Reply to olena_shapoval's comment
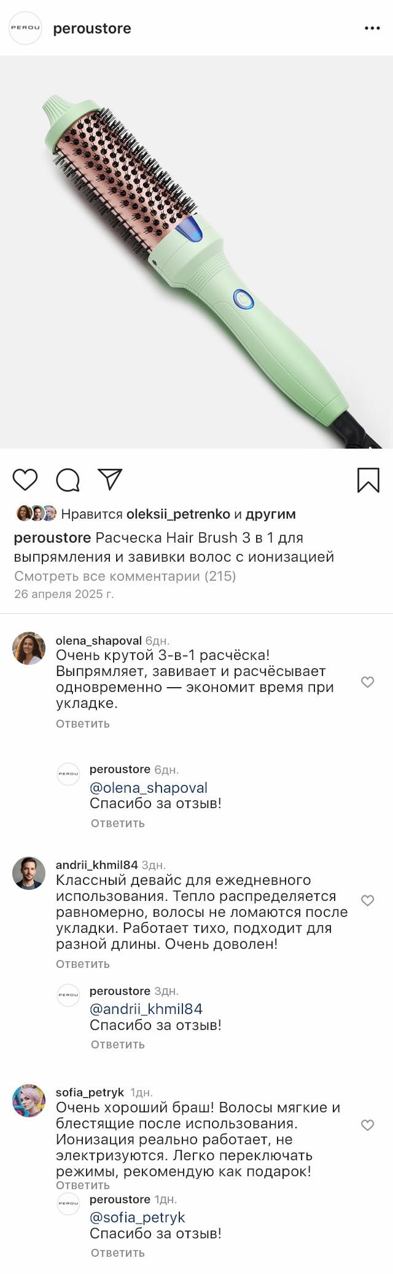Screen dimensions: 393x1274 [x=83, y=723]
